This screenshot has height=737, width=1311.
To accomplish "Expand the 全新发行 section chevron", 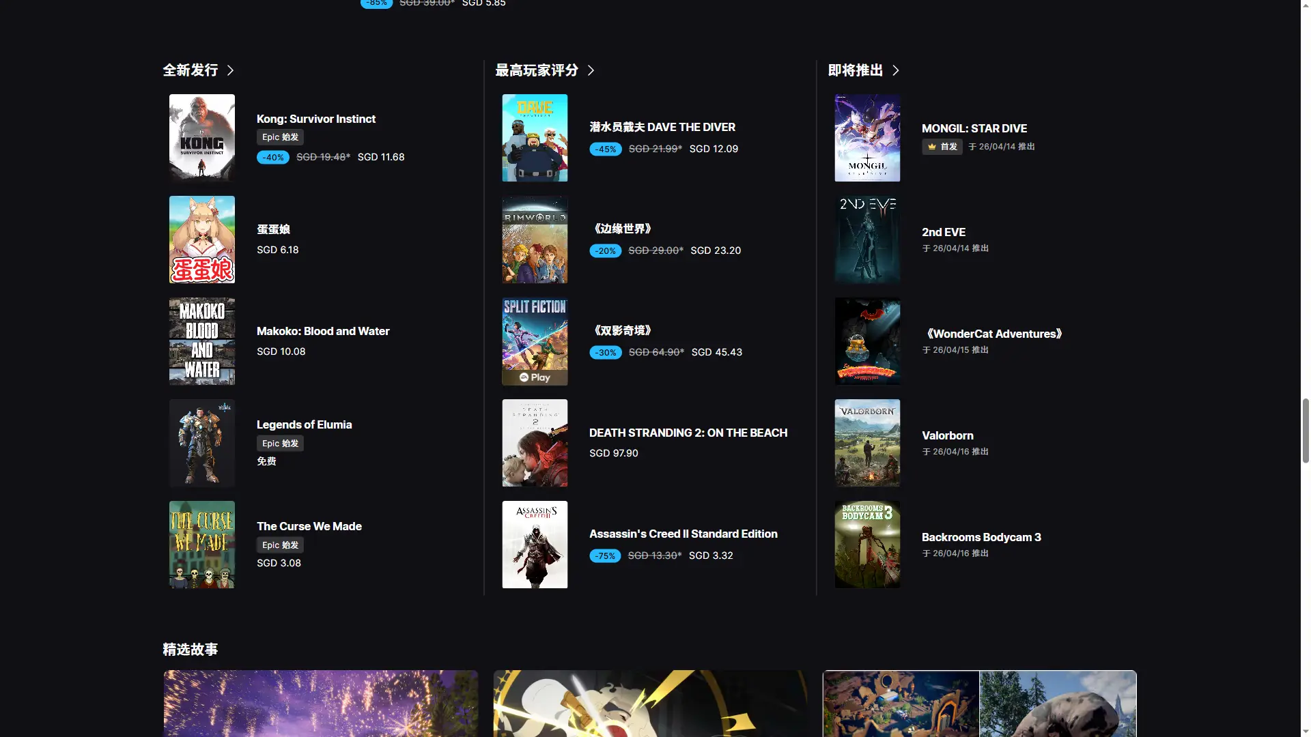I will (231, 70).
